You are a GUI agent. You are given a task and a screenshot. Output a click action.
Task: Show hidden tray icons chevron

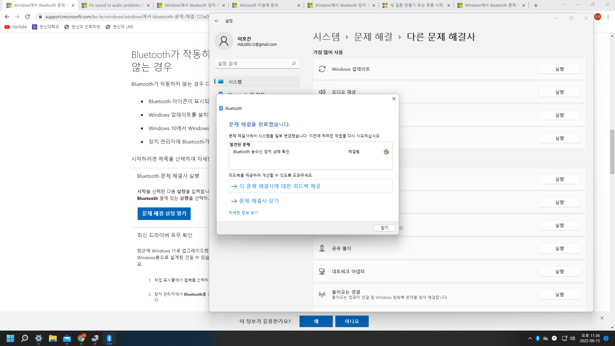530,338
